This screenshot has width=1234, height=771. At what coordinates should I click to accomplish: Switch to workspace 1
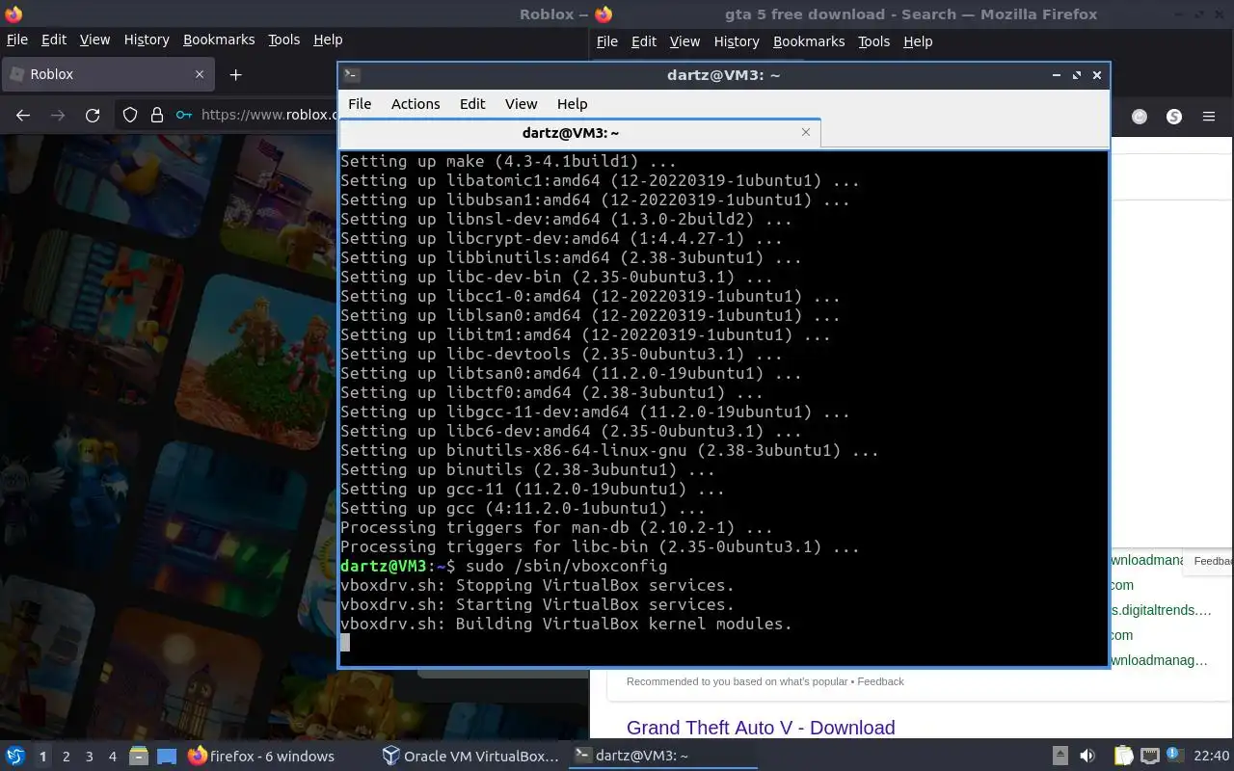[42, 757]
